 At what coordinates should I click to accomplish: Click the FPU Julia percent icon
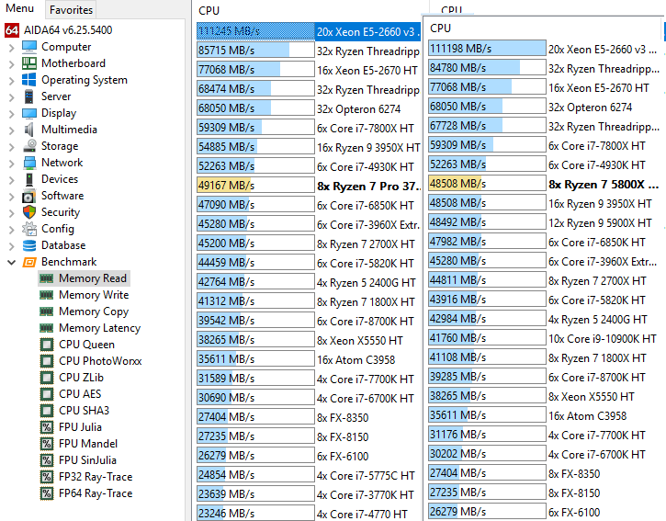point(47,427)
